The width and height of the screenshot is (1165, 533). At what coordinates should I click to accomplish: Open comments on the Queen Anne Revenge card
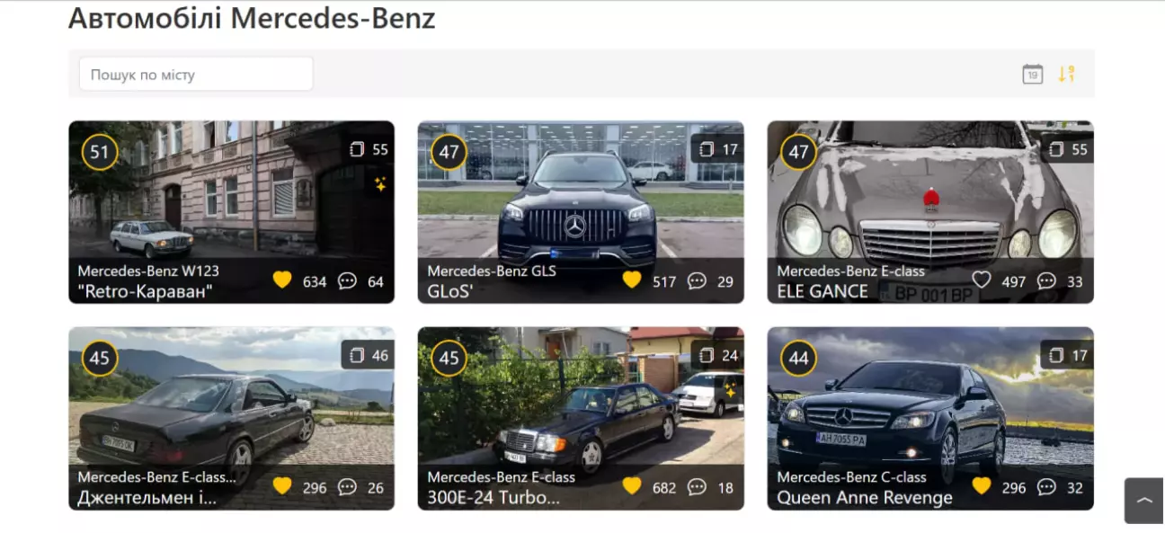pyautogui.click(x=1046, y=487)
